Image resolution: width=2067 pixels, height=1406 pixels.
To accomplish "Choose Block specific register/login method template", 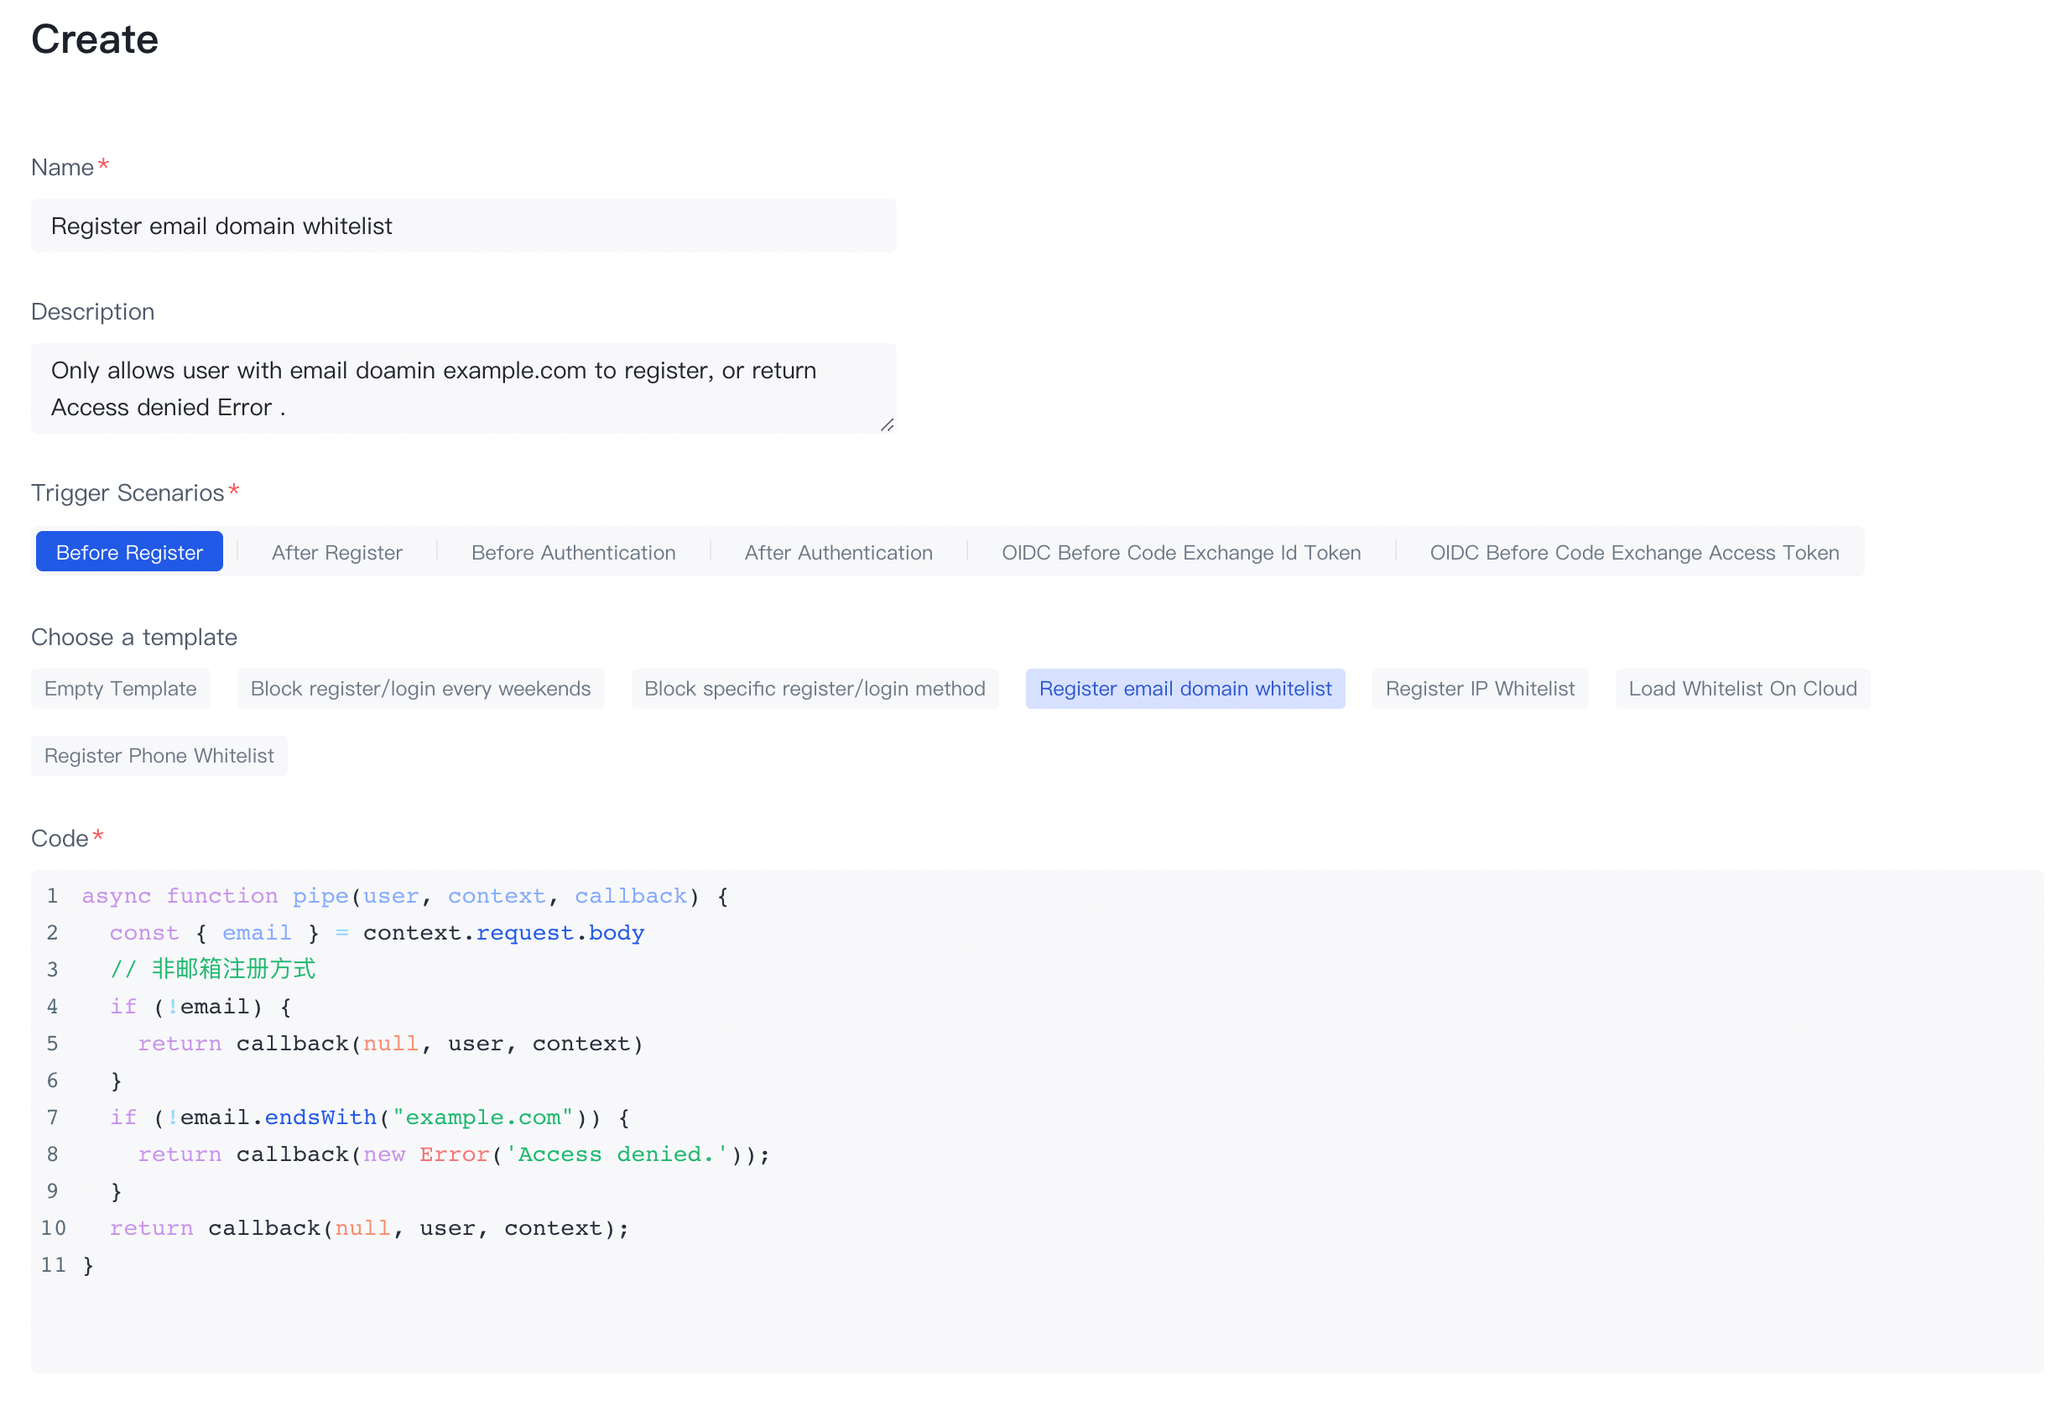I will (814, 689).
